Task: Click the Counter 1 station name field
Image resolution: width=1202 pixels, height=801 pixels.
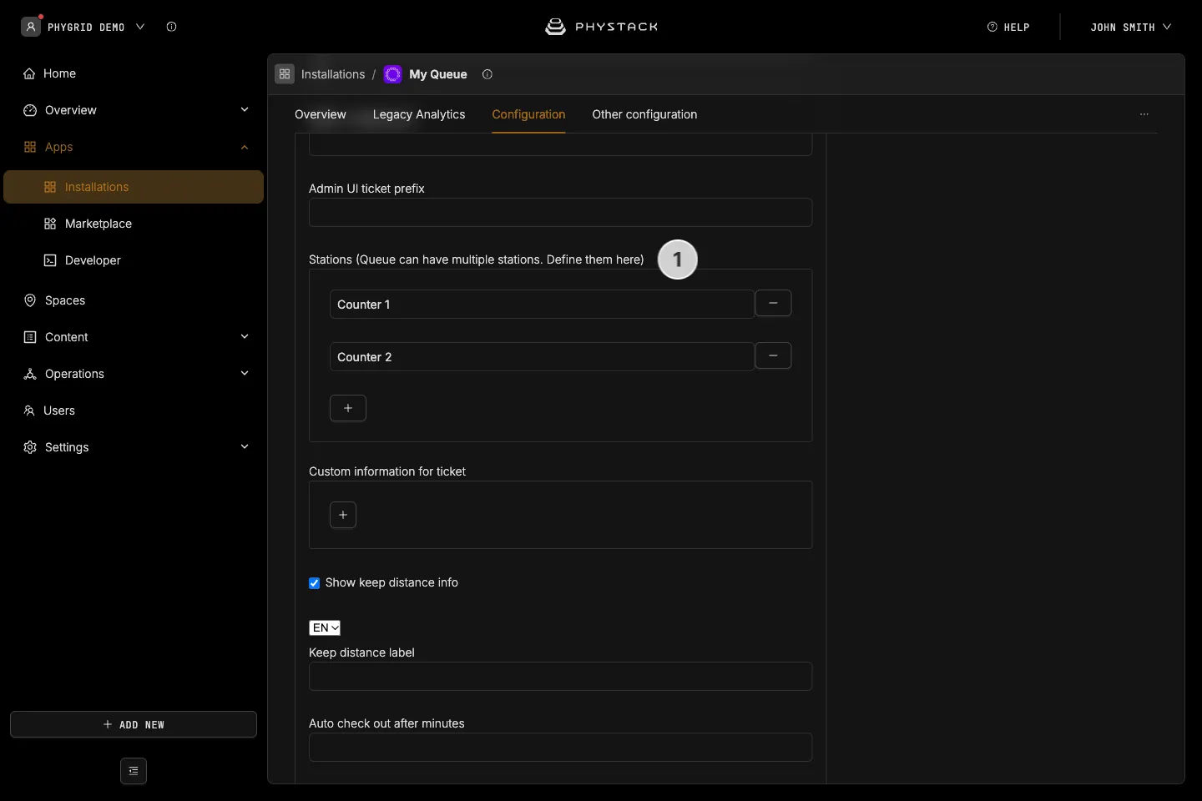Action: coord(542,304)
